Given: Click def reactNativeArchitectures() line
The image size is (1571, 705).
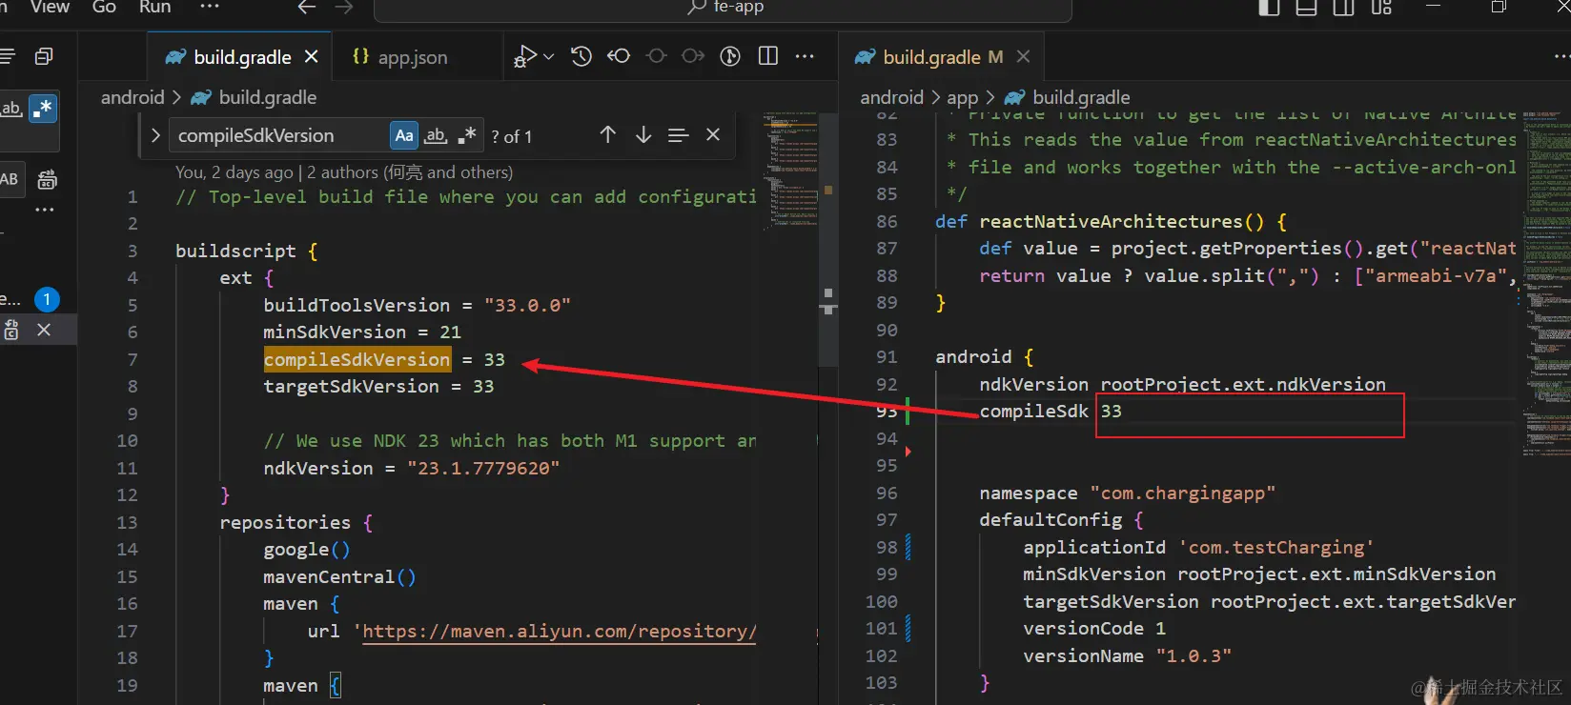Looking at the screenshot, I should point(1111,221).
